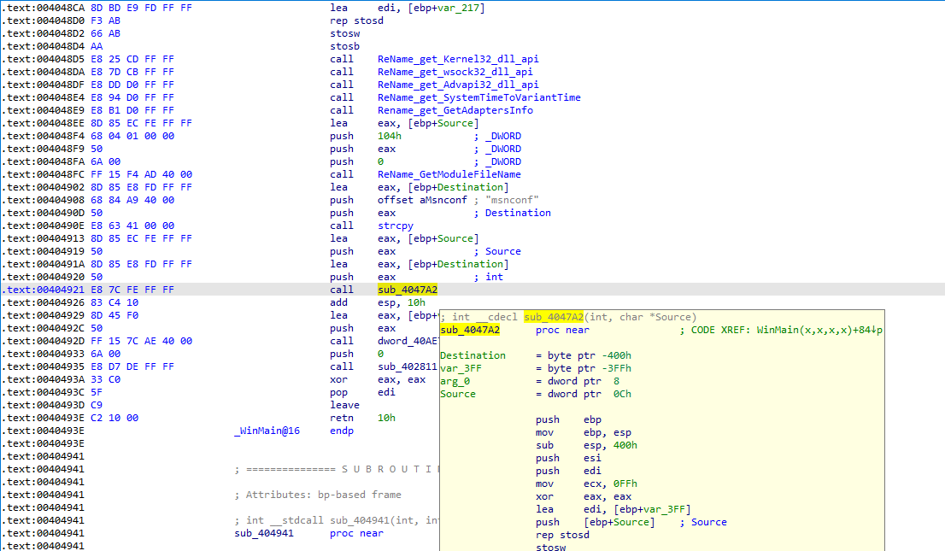
Task: Click the leave instruction
Action: tap(344, 405)
